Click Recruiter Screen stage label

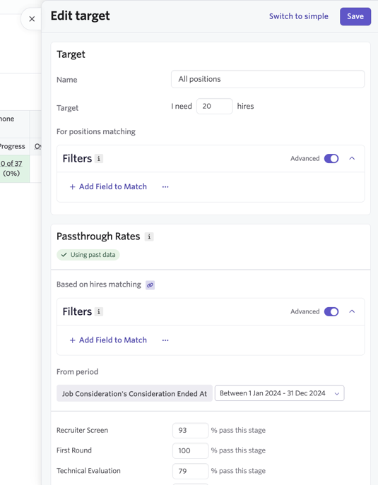(x=83, y=430)
